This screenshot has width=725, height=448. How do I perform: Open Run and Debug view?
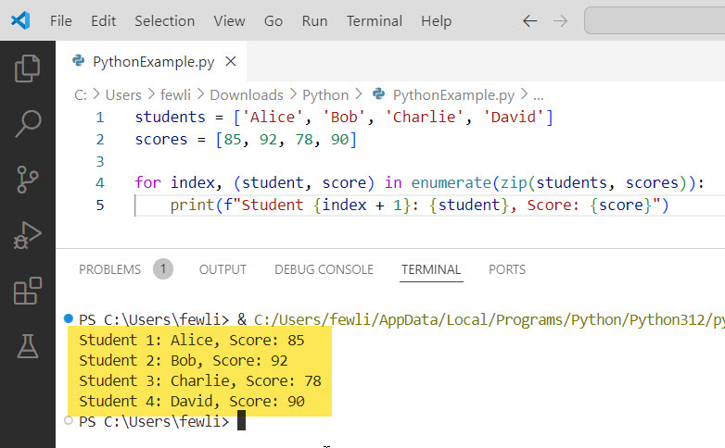click(x=27, y=235)
